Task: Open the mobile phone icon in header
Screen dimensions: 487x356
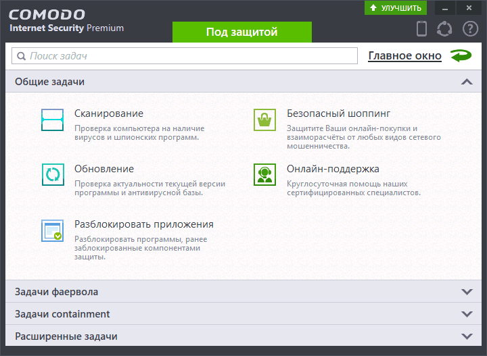Action: 421,29
